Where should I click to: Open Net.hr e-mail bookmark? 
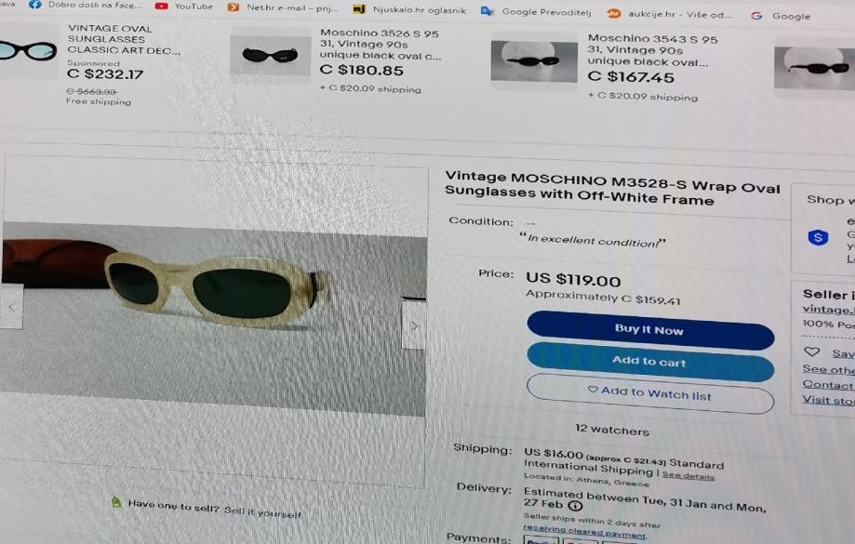tap(283, 7)
